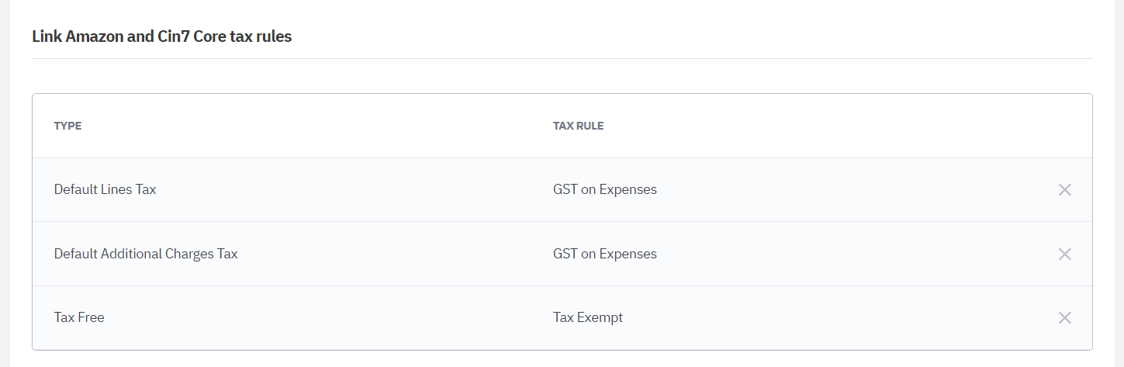This screenshot has width=1124, height=367.
Task: Click the X beside Tax Exempt
Action: [1064, 317]
